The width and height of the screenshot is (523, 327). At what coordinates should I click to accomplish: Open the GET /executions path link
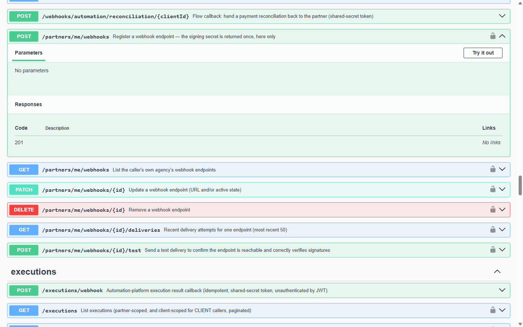(60, 311)
